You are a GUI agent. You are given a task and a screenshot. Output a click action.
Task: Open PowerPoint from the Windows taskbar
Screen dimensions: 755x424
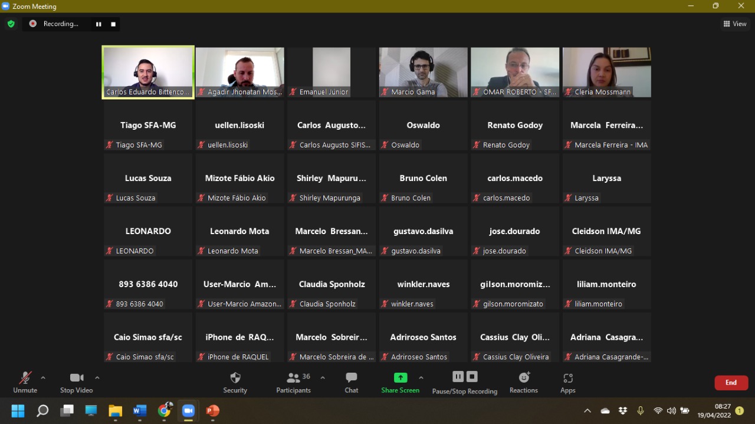(212, 410)
